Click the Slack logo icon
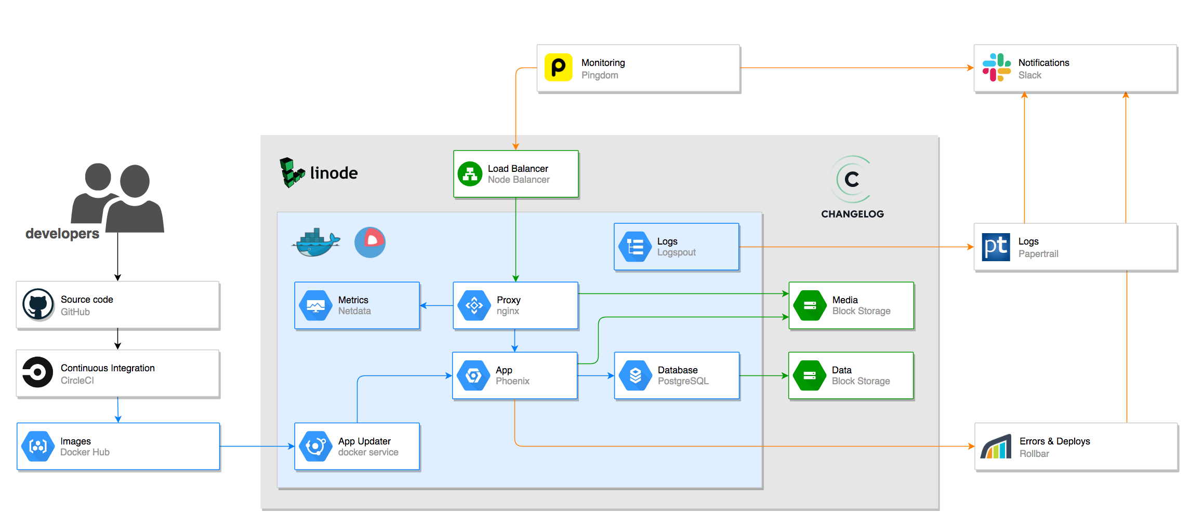 click(x=997, y=68)
